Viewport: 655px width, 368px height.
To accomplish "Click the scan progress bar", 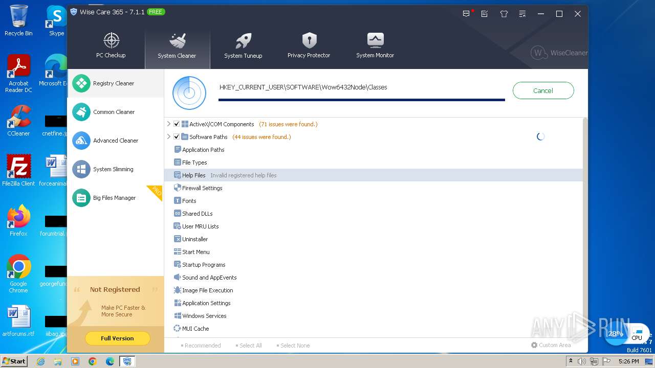I will coord(362,100).
